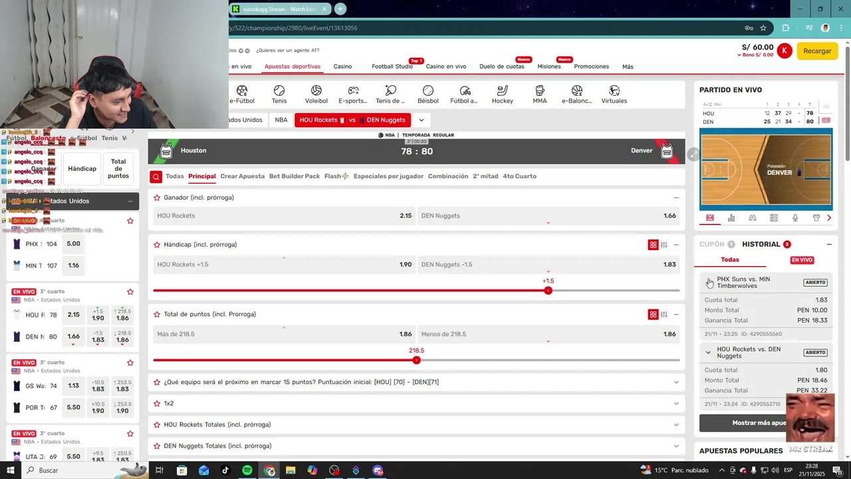Open statistics bar chart in live match
Screen dimensions: 851x479
click(731, 218)
